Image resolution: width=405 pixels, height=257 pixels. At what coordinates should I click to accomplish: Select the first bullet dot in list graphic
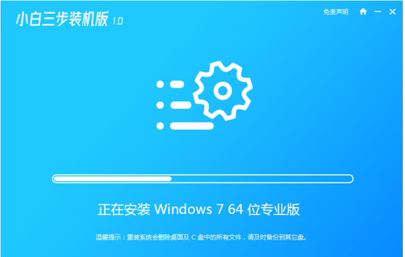[x=160, y=84]
